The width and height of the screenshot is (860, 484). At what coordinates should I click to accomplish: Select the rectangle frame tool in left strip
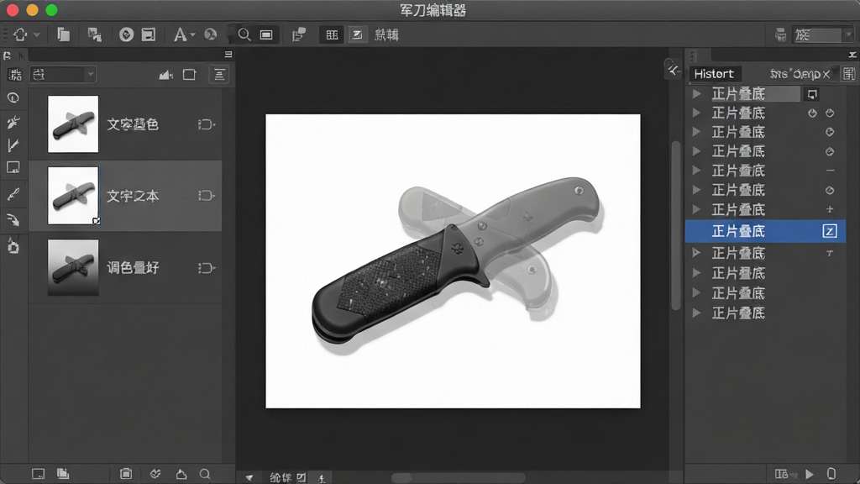coord(13,167)
